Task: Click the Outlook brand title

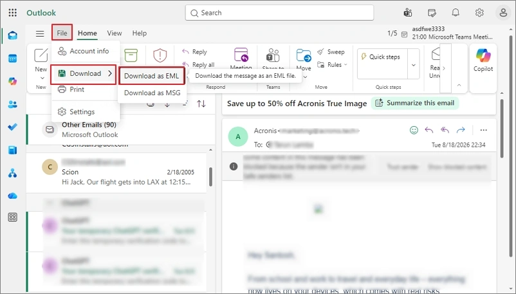Action: tap(41, 13)
